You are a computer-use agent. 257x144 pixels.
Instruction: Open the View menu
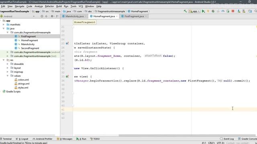[10, 6]
